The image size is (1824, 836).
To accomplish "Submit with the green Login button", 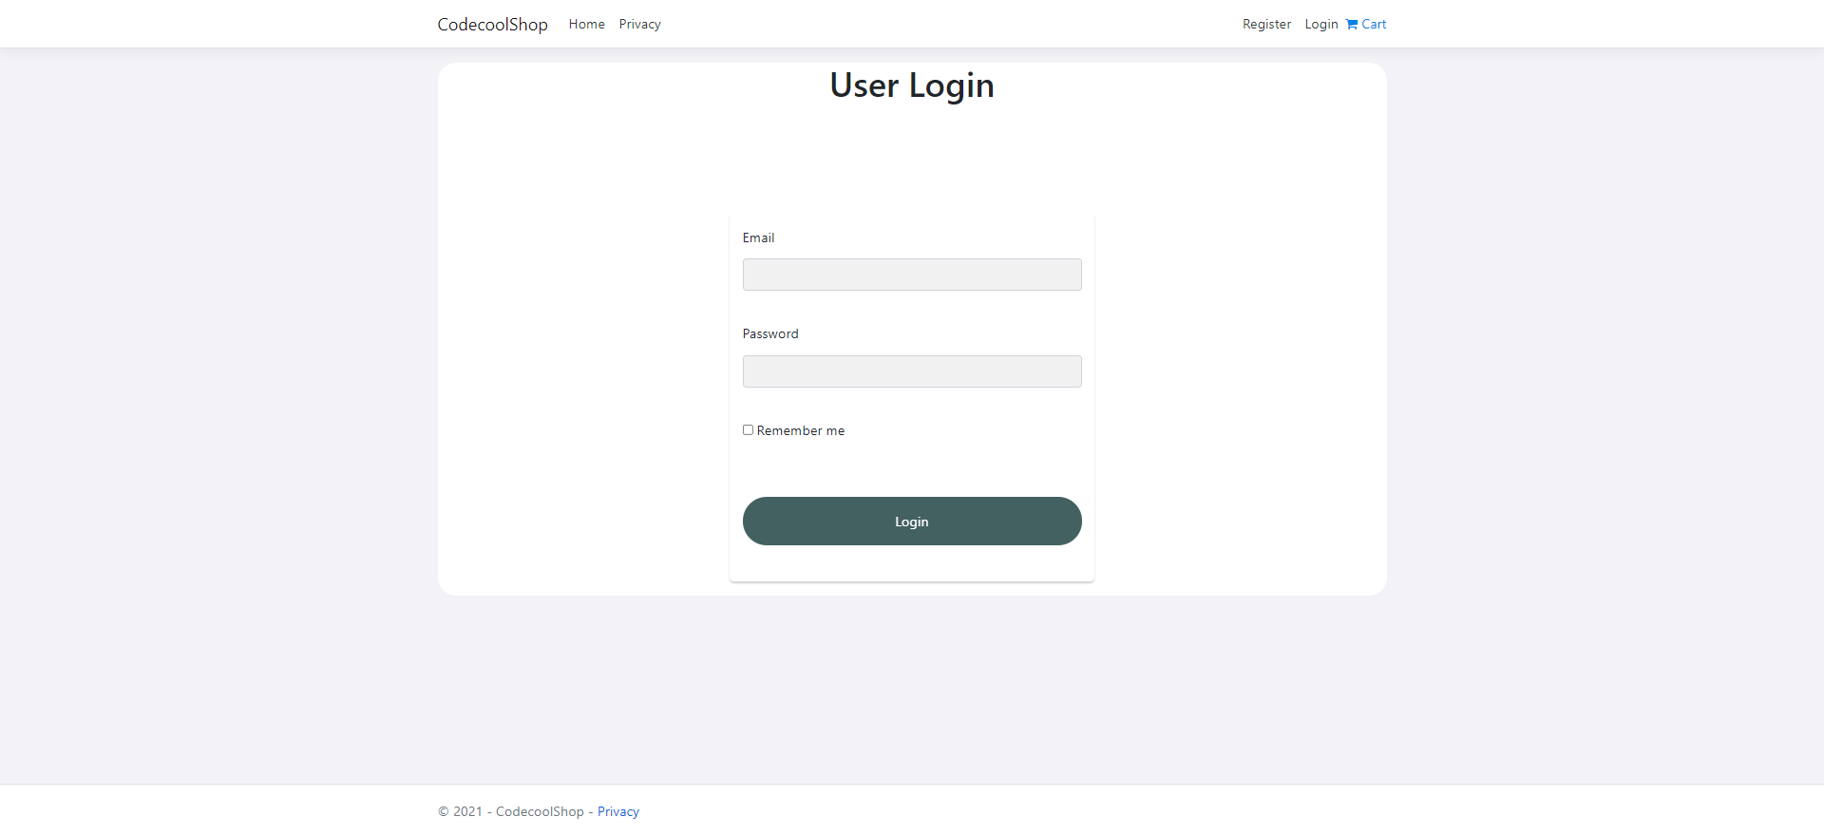I will point(912,521).
